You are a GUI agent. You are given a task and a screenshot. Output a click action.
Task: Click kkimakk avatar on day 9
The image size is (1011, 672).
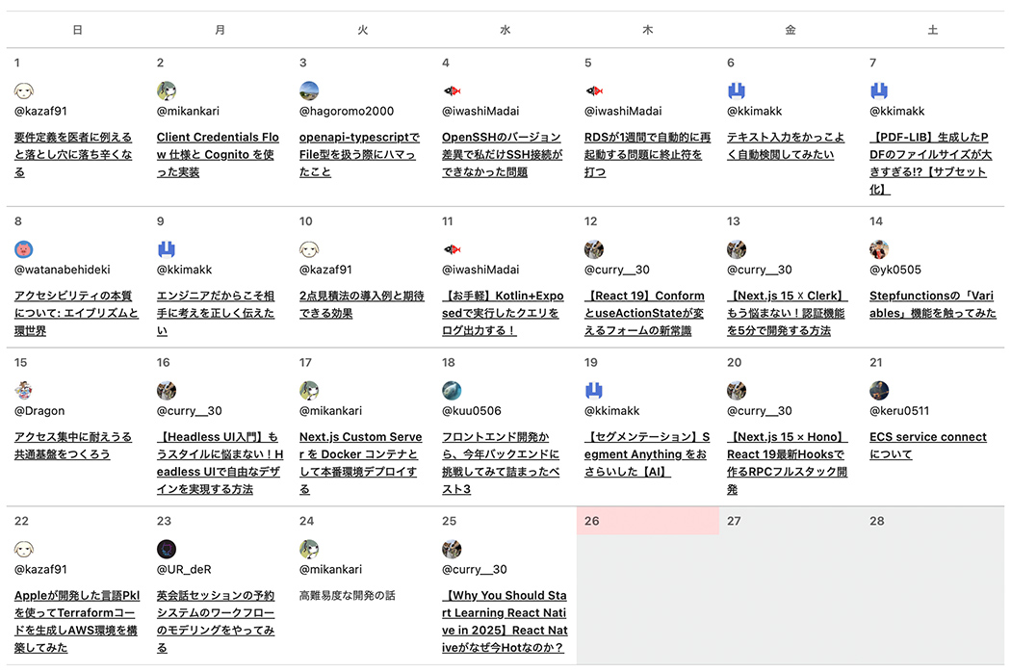167,249
